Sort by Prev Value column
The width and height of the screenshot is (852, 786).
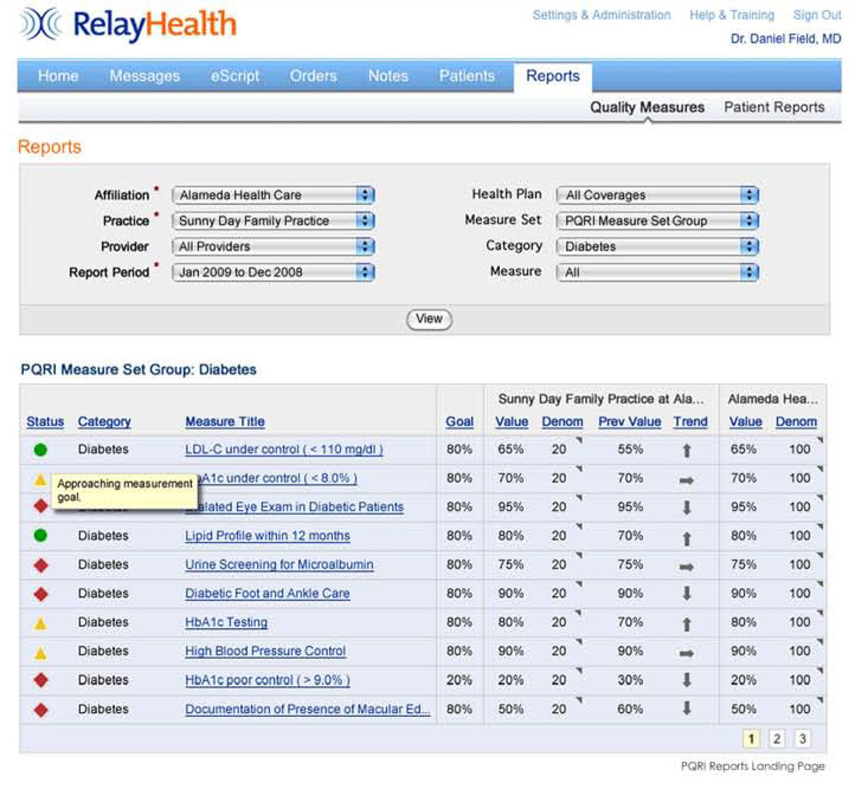tap(630, 421)
